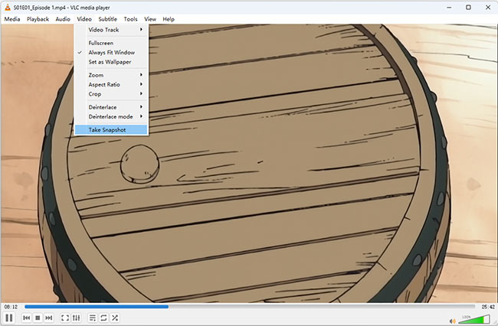Image resolution: width=498 pixels, height=326 pixels.
Task: Close the open Video menu
Action: tap(84, 19)
